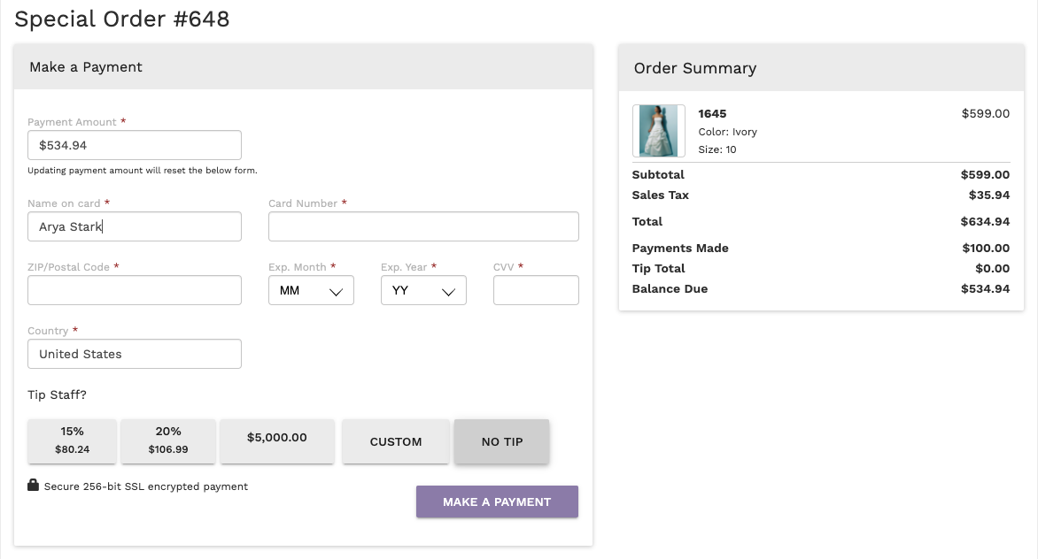Click the Make a Payment panel title
The height and width of the screenshot is (559, 1038).
(x=85, y=66)
